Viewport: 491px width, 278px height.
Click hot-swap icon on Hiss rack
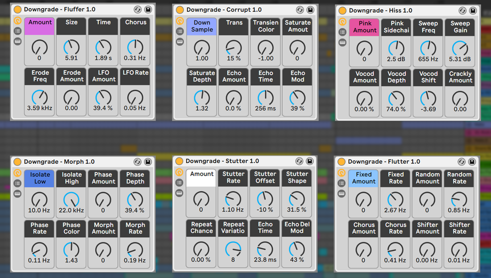point(462,11)
